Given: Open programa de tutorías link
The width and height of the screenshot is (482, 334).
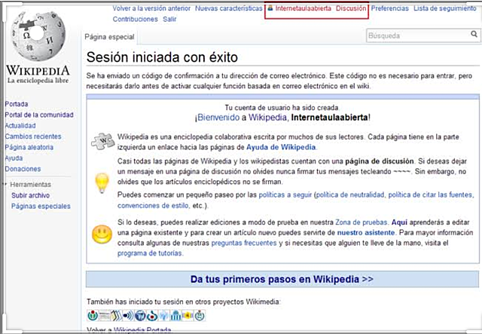Looking at the screenshot, I should click(x=150, y=253).
